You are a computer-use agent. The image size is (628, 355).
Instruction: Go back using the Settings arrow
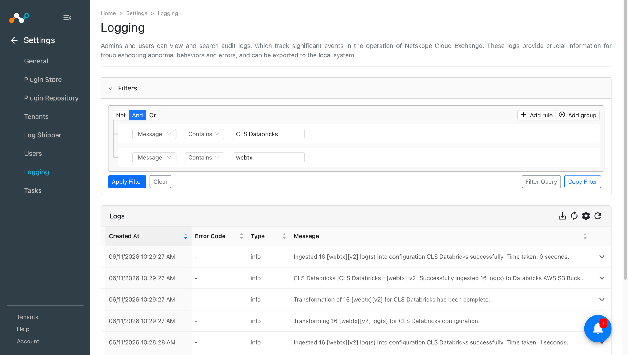point(14,40)
